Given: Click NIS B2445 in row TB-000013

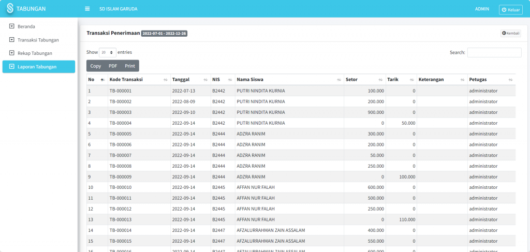Looking at the screenshot, I should [219, 219].
